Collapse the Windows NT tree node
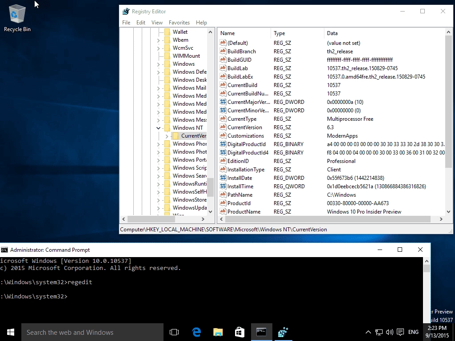Screen dimensions: 455x341 [x=159, y=128]
